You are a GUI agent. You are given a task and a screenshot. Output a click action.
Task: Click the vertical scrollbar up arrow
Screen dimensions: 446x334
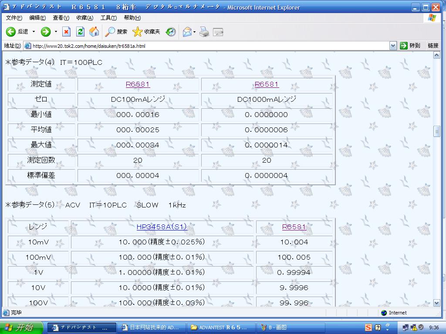(x=436, y=55)
